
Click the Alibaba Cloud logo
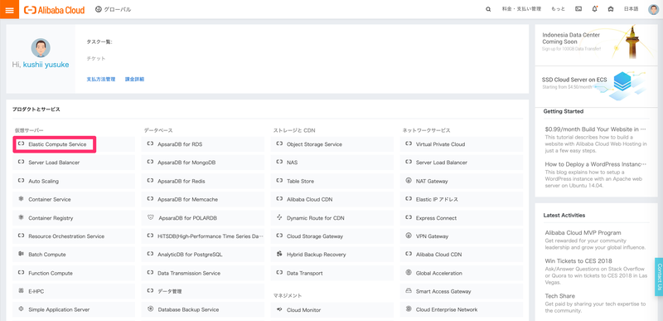[x=54, y=10]
